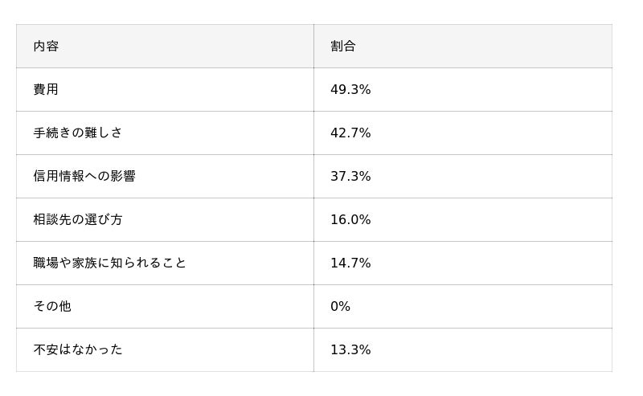Screen dimensions: 643x396
Task: Click the 16.0% percentage cell
Action: click(350, 220)
